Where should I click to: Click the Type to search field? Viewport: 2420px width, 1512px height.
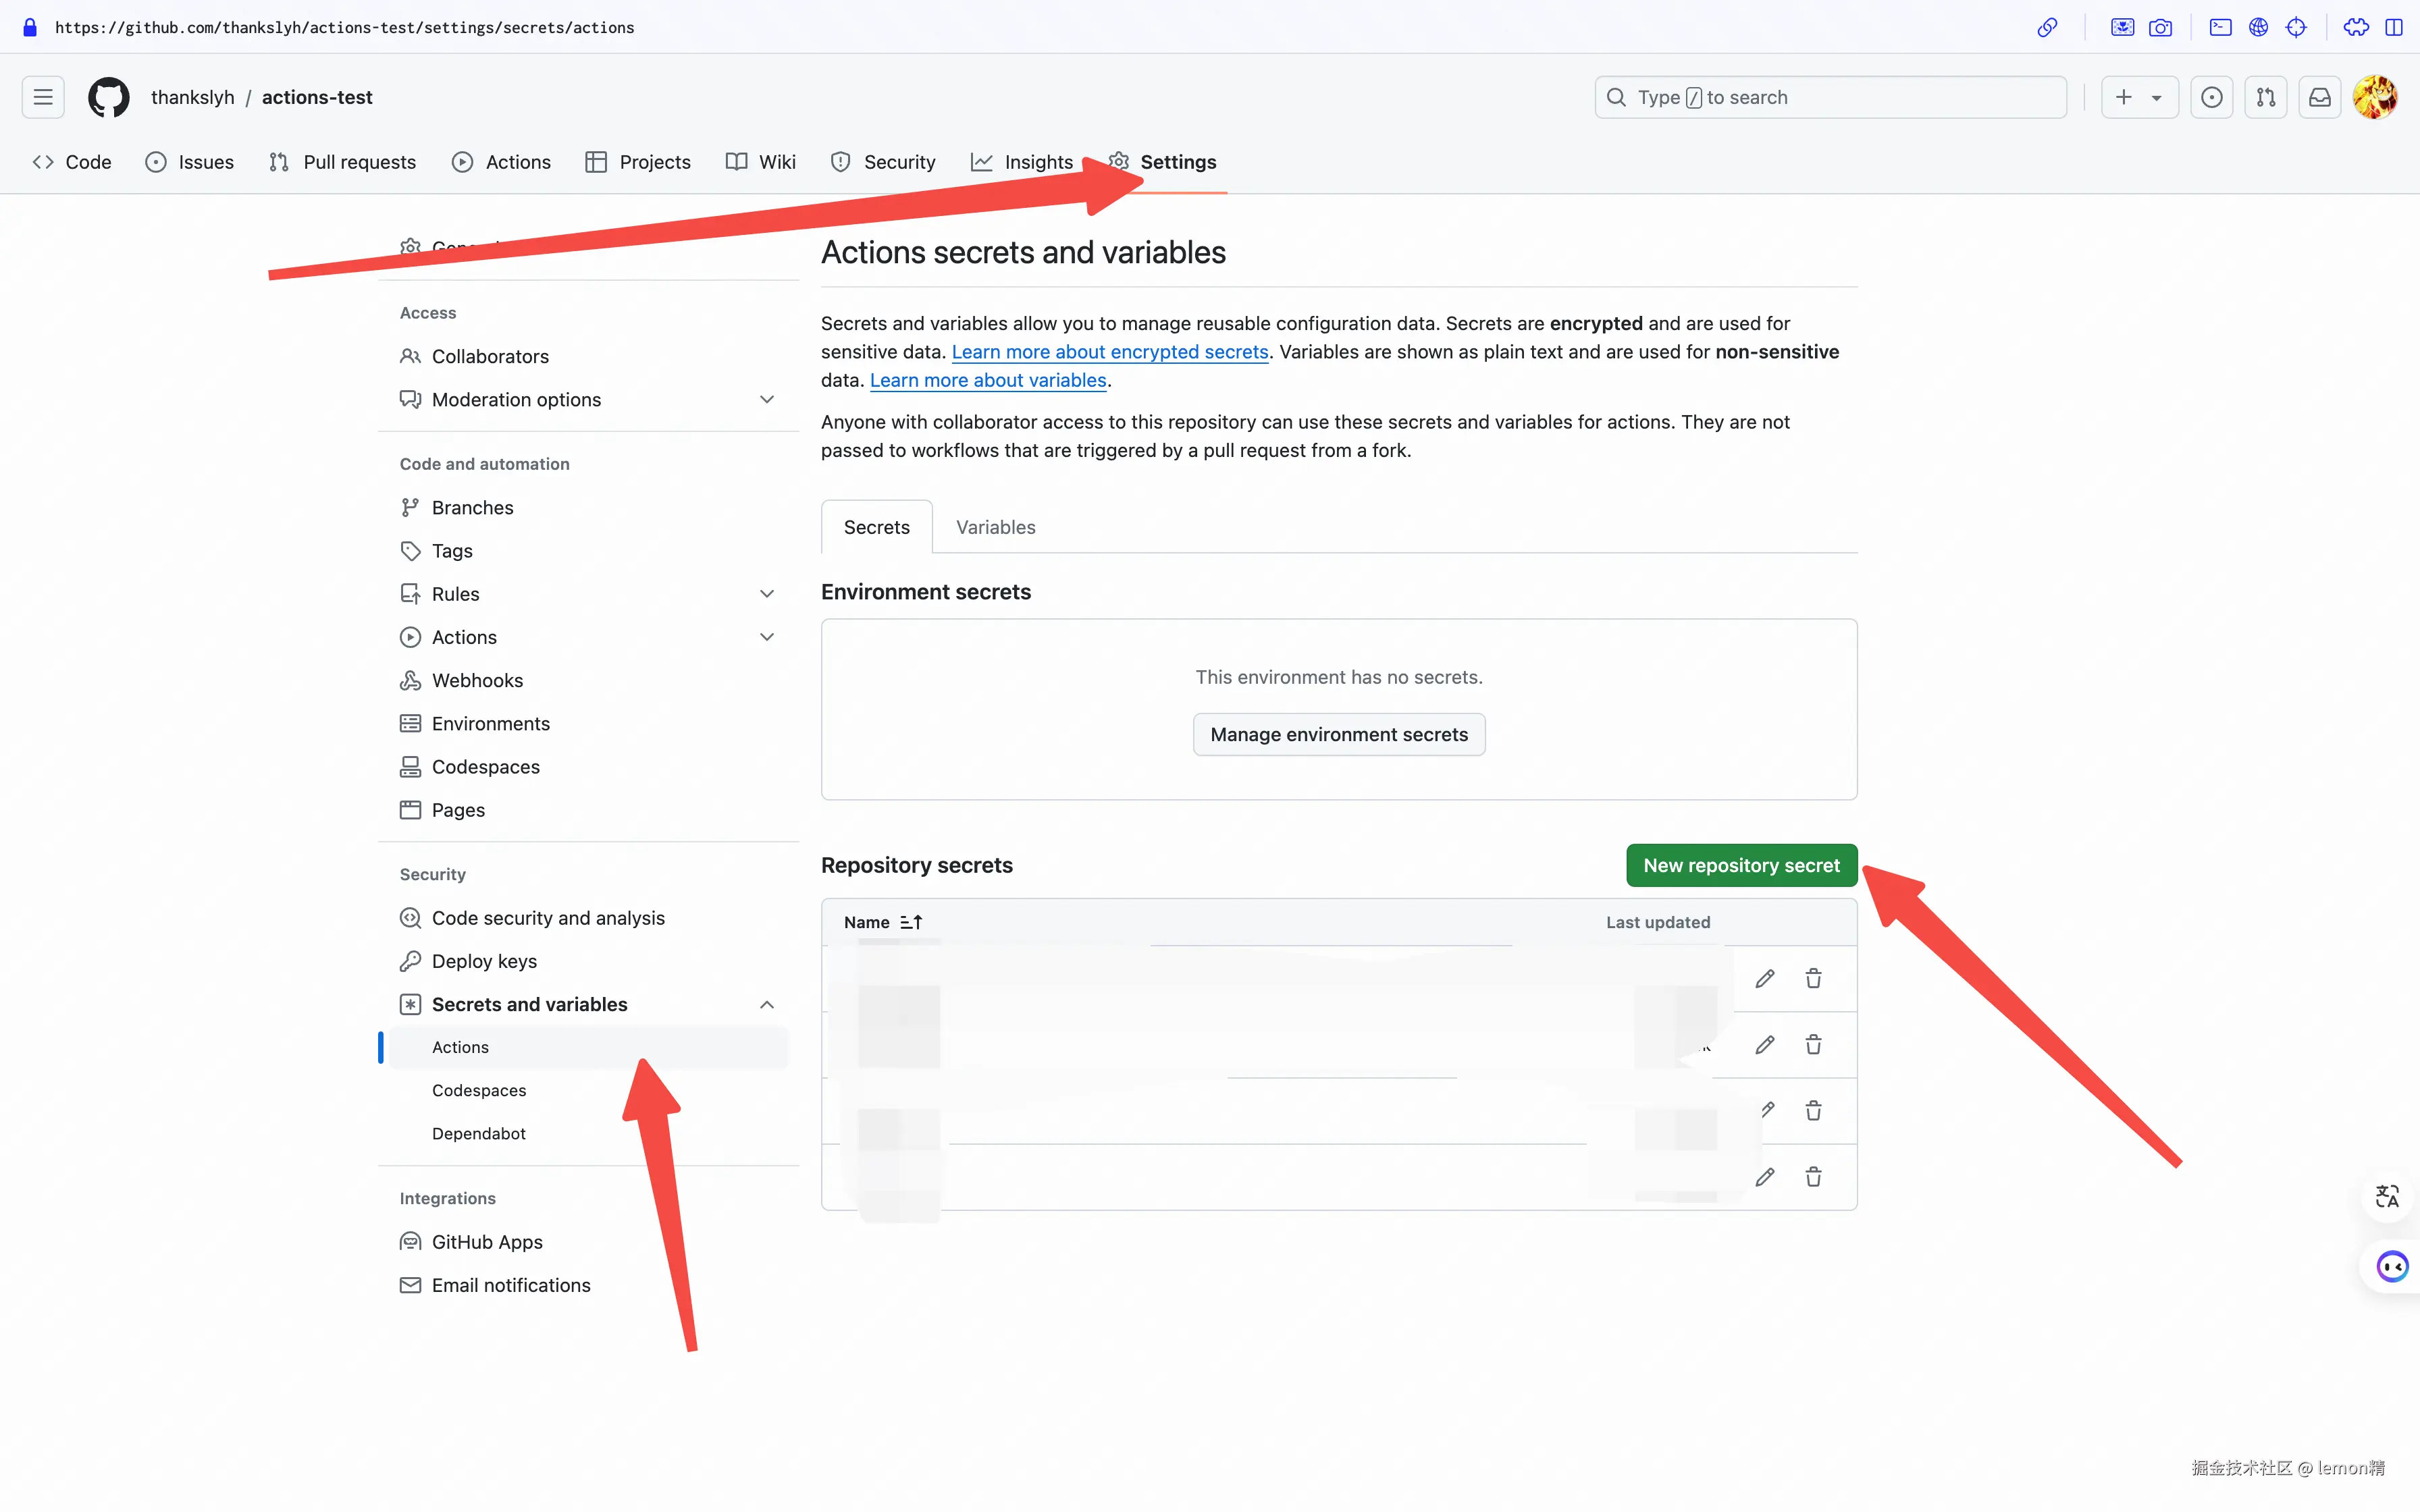[1830, 97]
